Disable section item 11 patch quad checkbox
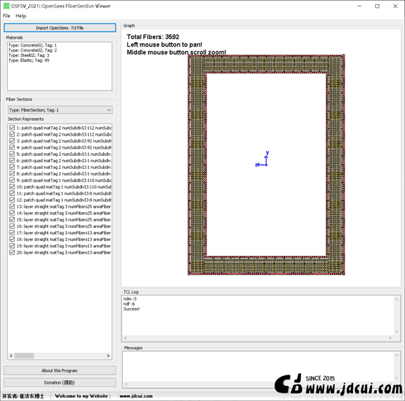Image resolution: width=405 pixels, height=401 pixels. (x=12, y=193)
